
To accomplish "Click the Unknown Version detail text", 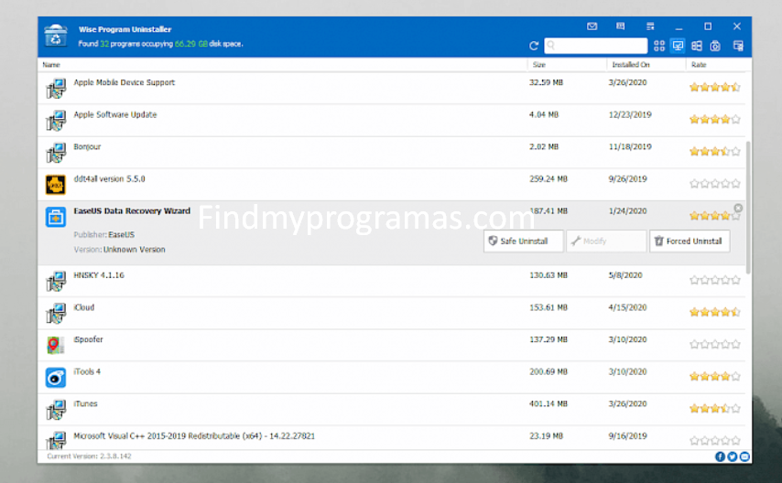I will [x=135, y=250].
